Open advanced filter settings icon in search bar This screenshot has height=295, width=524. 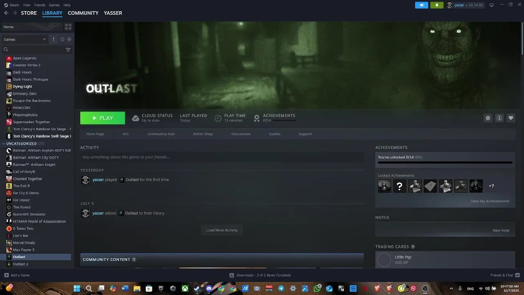68,50
